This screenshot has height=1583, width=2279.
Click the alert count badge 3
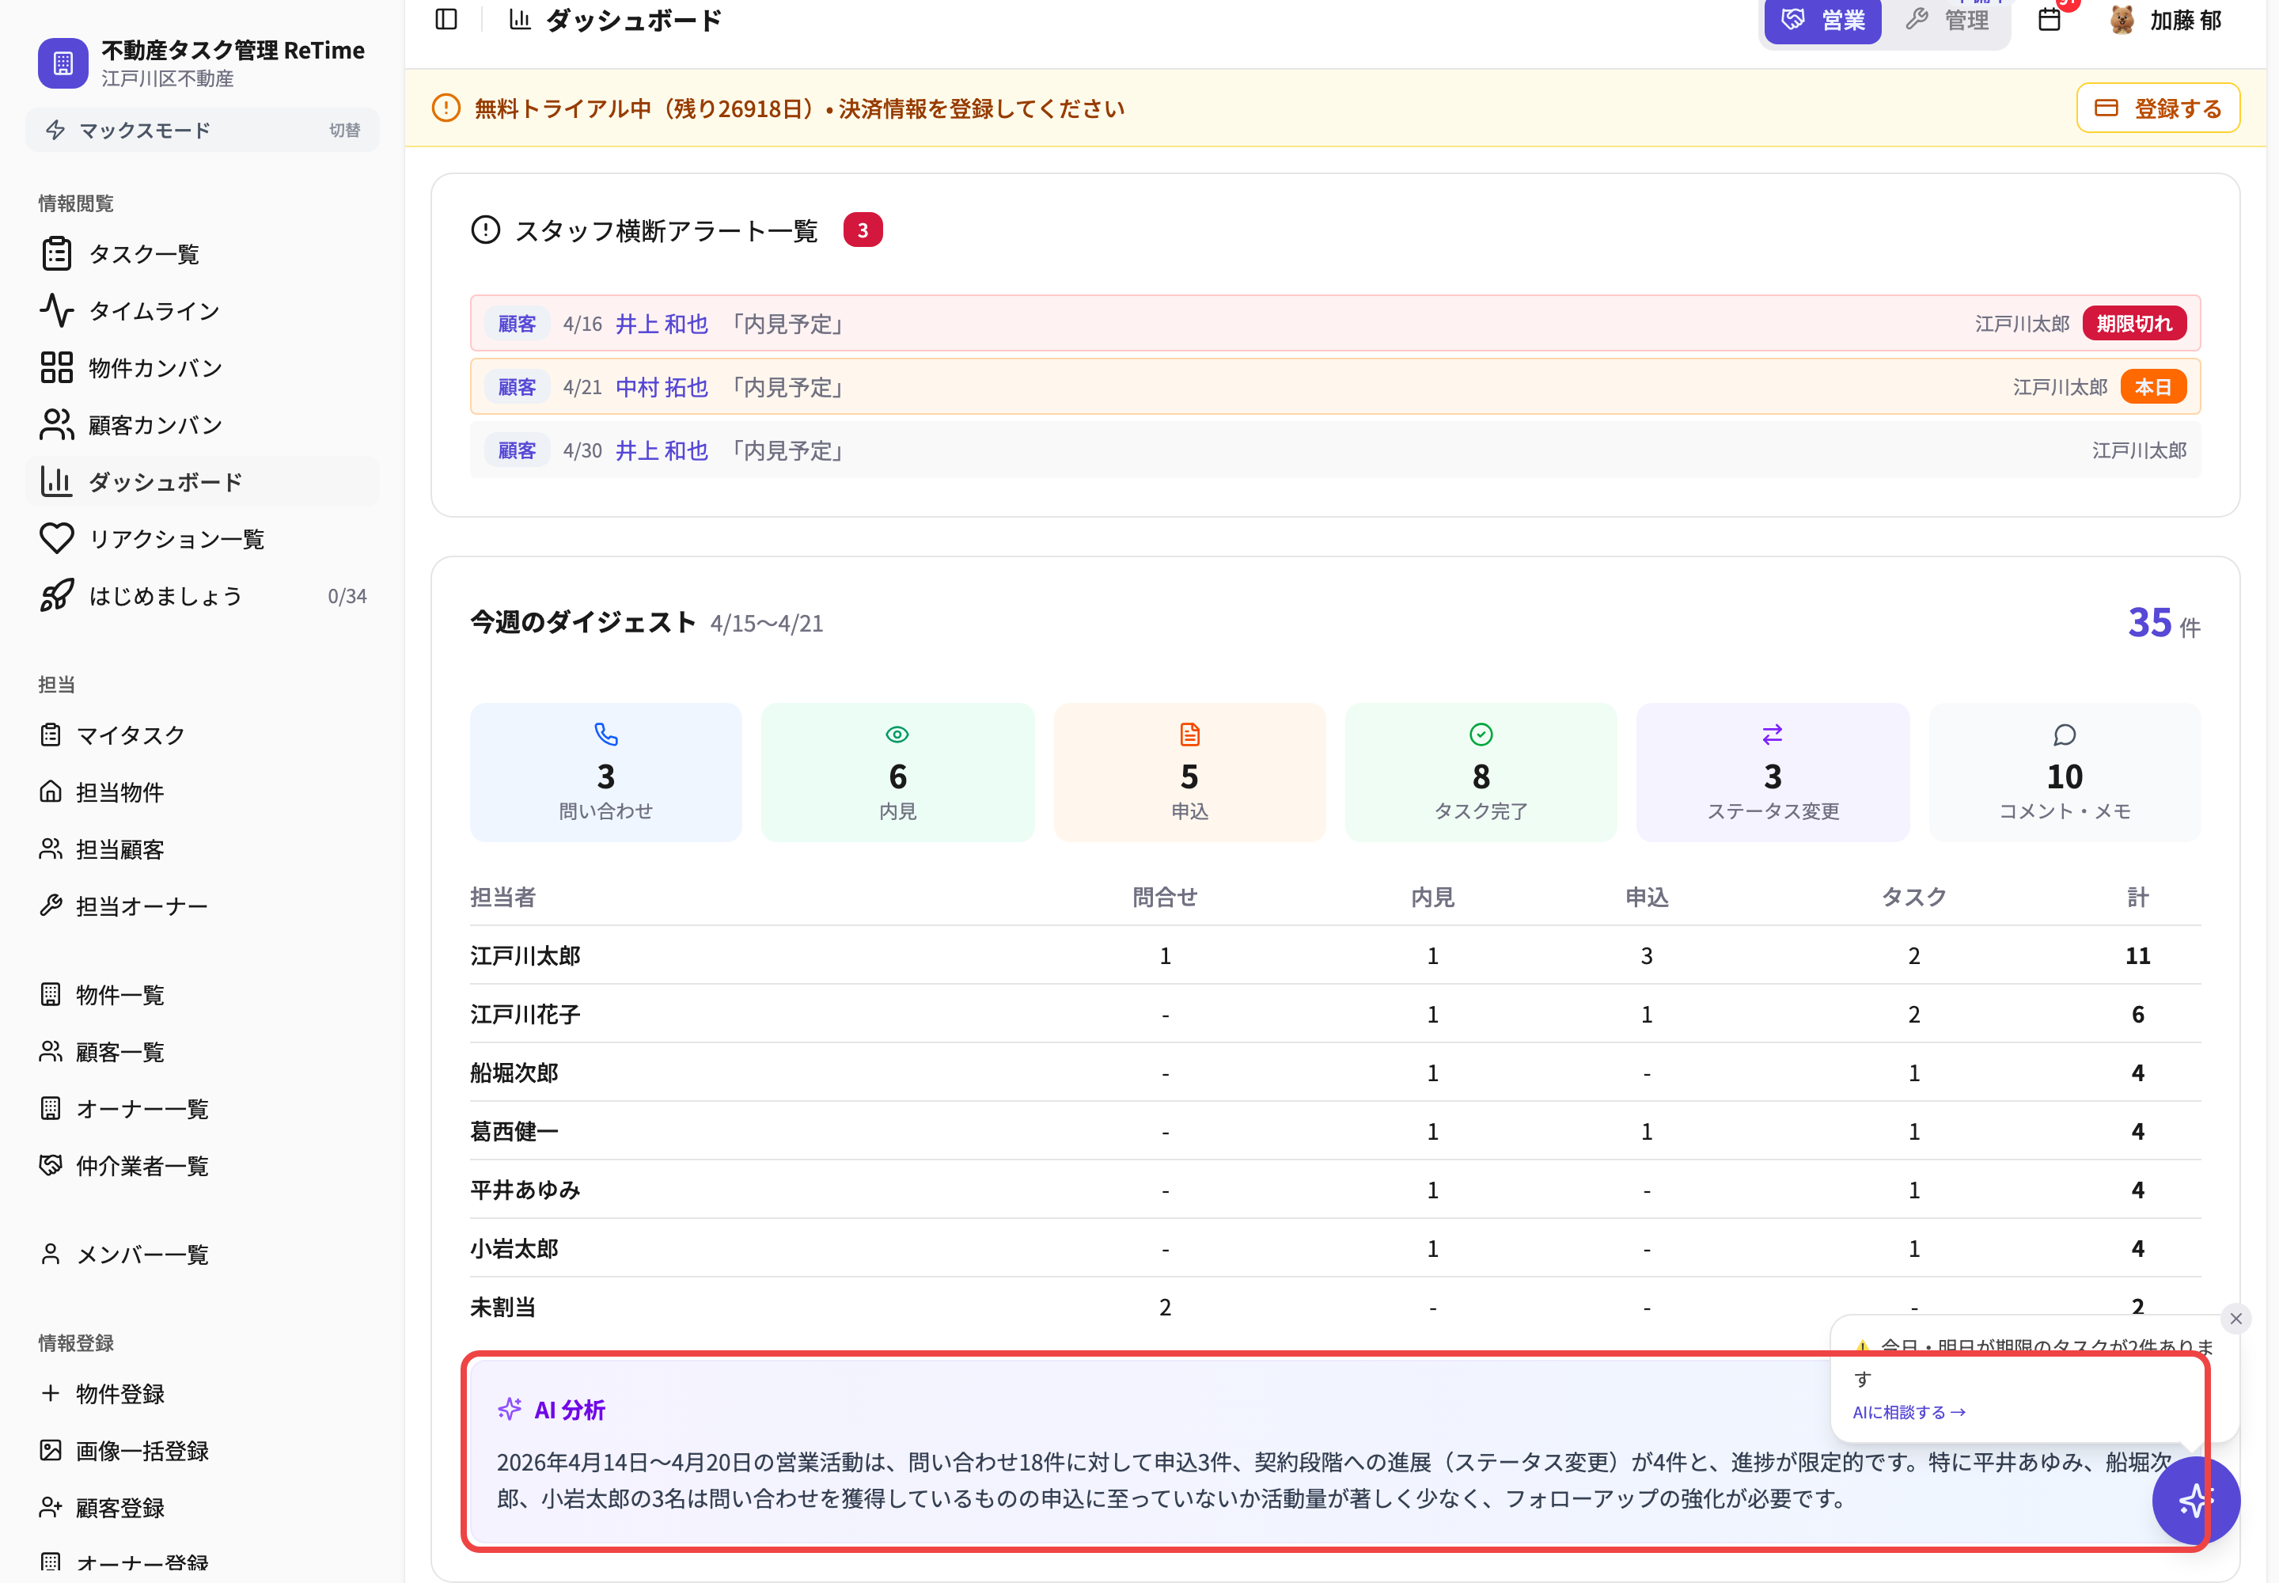[863, 230]
